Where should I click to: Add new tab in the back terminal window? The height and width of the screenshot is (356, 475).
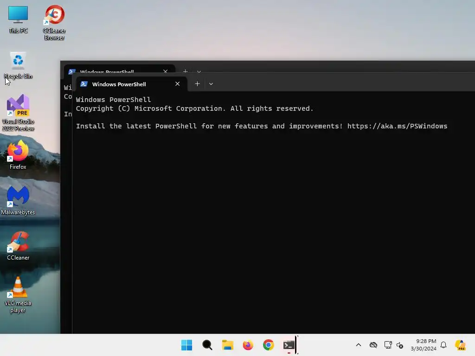186,71
